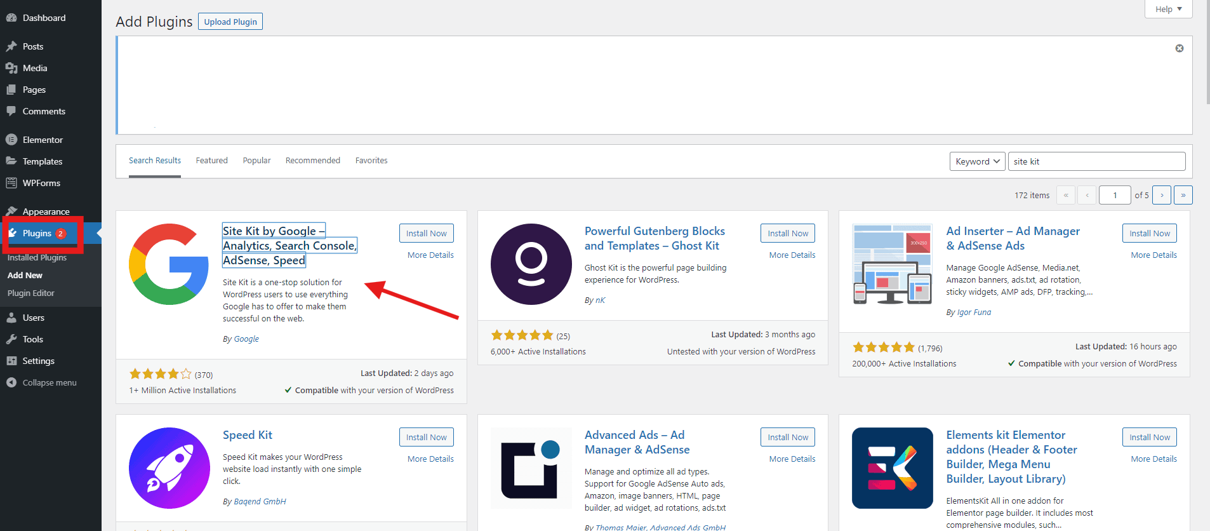Screen dimensions: 1210x531
Task: Install Ad Inserter plugin
Action: point(1150,233)
